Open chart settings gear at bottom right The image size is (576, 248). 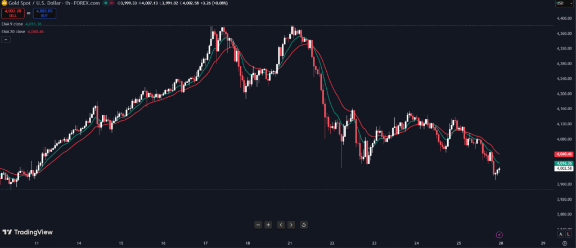click(564, 244)
